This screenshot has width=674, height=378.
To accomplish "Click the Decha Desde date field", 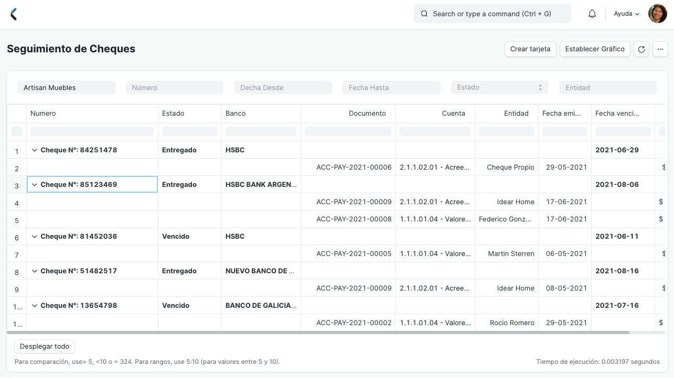I will coord(283,87).
